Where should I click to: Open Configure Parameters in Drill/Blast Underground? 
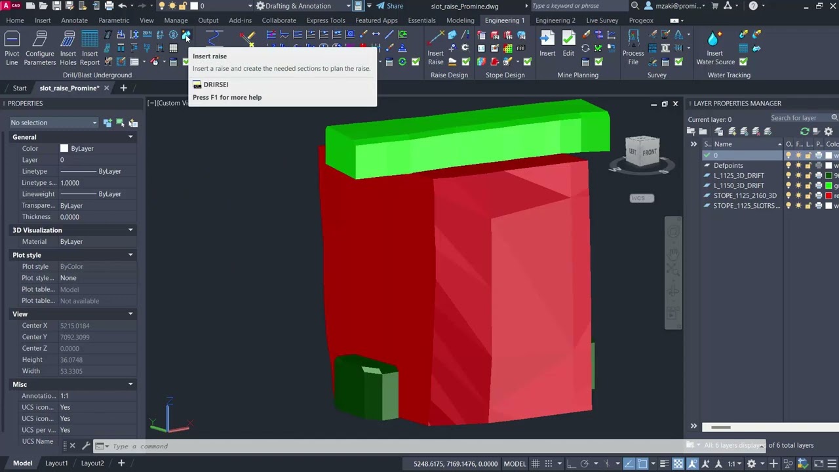[x=40, y=48]
